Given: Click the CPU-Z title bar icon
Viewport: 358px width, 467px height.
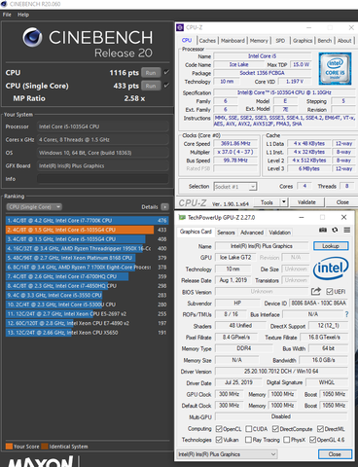Looking at the screenshot, I should point(180,27).
